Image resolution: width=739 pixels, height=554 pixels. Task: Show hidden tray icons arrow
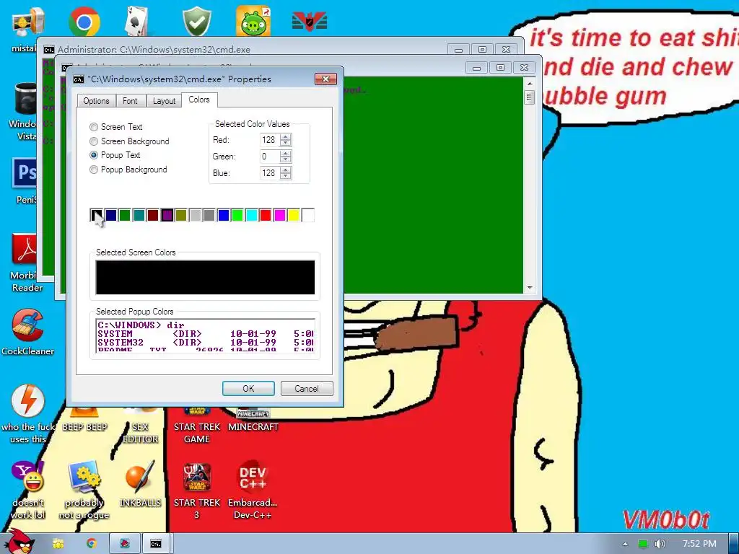pyautogui.click(x=625, y=544)
